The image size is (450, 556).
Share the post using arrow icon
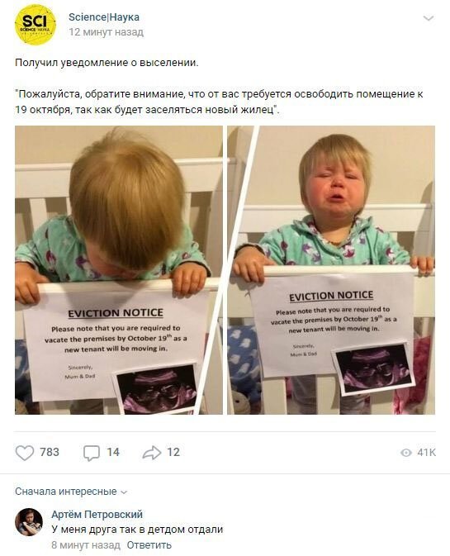[x=152, y=453]
